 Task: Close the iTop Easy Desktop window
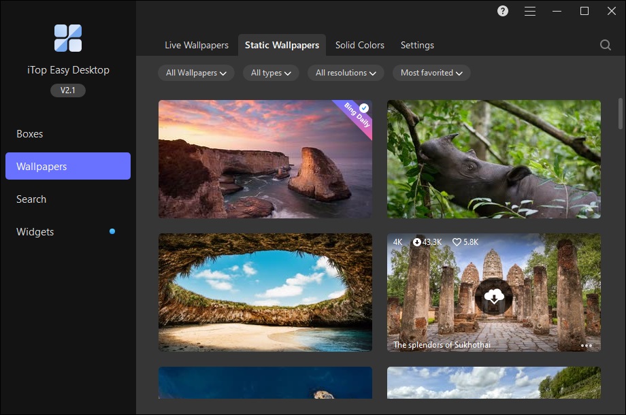611,11
